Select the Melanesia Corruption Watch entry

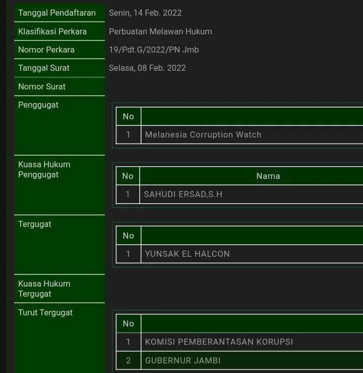pos(203,134)
